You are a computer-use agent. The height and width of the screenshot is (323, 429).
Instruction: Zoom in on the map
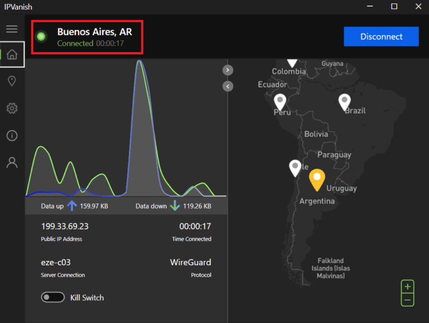(408, 287)
